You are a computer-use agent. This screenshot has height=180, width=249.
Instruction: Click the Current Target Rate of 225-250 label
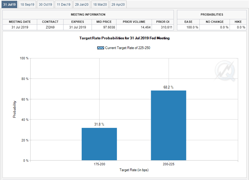pos(128,48)
